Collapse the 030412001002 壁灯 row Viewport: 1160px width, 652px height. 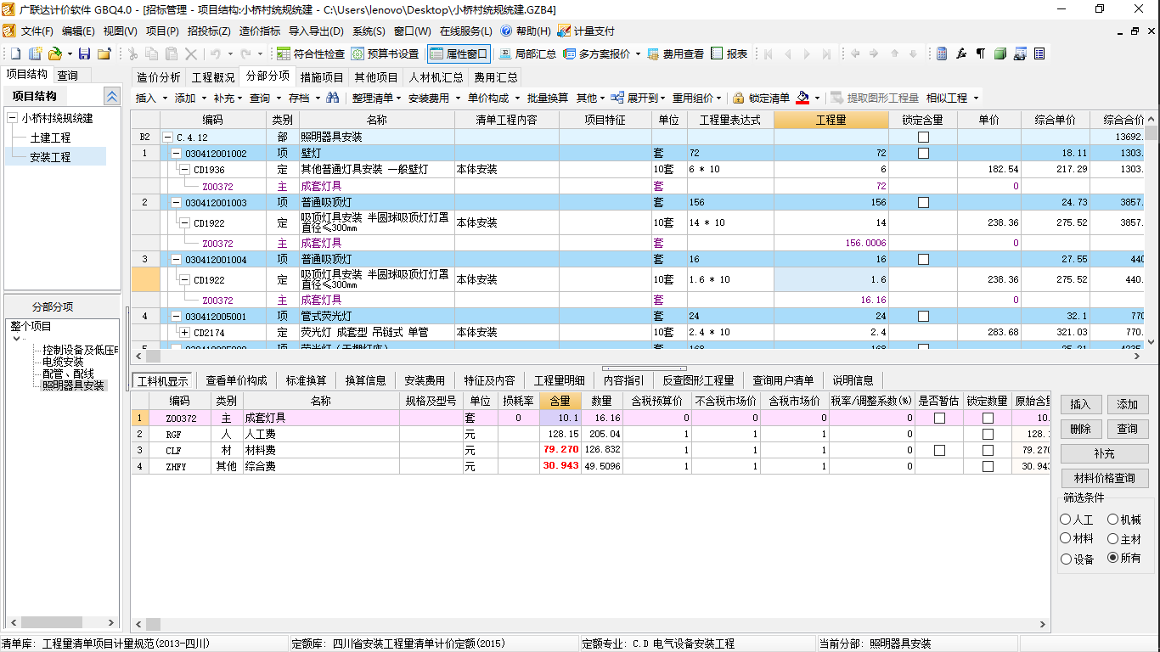click(176, 154)
